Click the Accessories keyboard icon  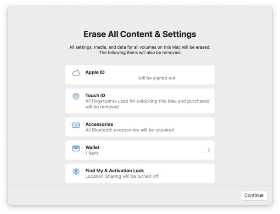click(76, 125)
